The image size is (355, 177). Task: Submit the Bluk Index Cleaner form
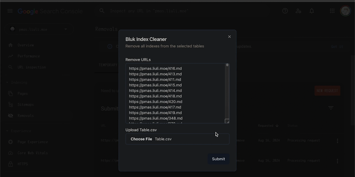218,159
